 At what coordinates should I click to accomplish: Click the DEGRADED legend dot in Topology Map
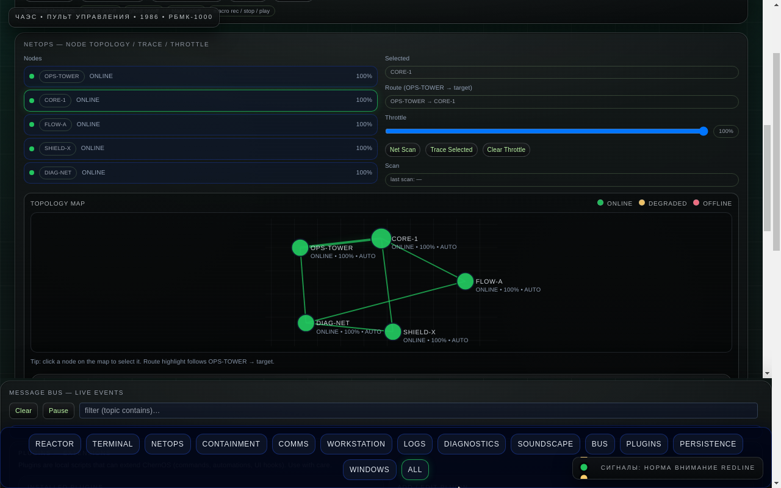point(641,203)
